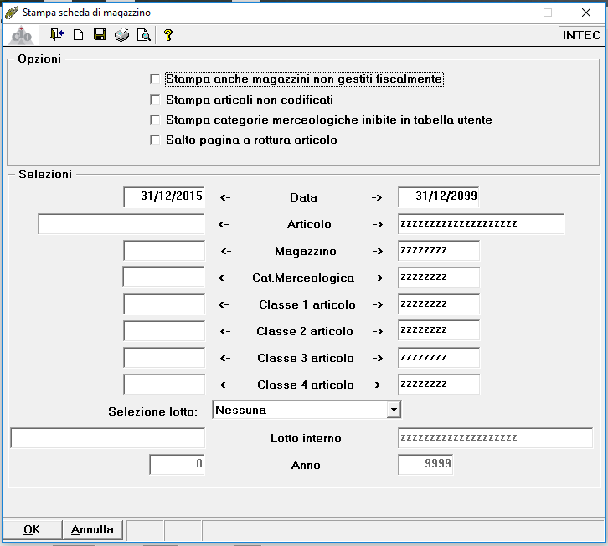The width and height of the screenshot is (608, 546).
Task: Click the starting Classe 1 articolo field
Action: point(164,304)
